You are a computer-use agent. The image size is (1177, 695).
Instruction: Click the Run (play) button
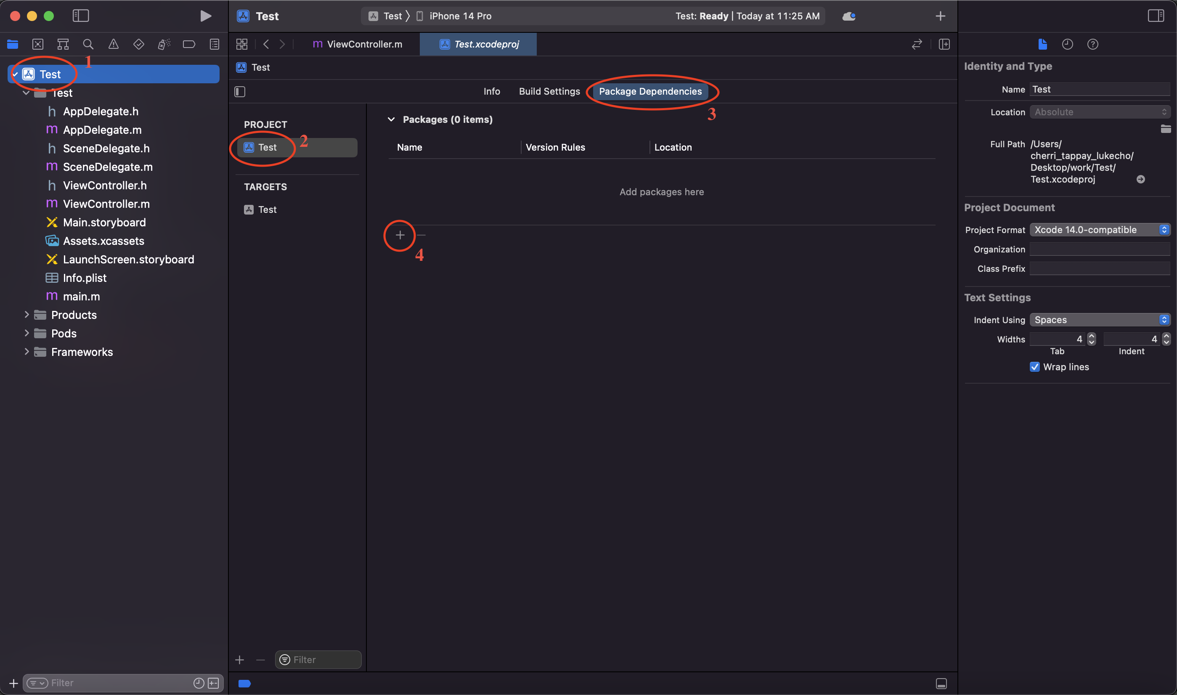[205, 16]
